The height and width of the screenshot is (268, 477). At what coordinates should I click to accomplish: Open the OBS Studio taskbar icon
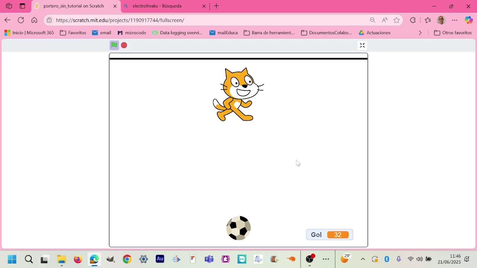click(x=310, y=259)
